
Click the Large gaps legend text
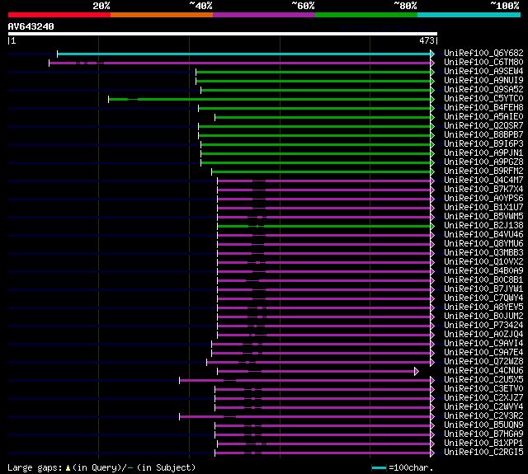pyautogui.click(x=101, y=467)
